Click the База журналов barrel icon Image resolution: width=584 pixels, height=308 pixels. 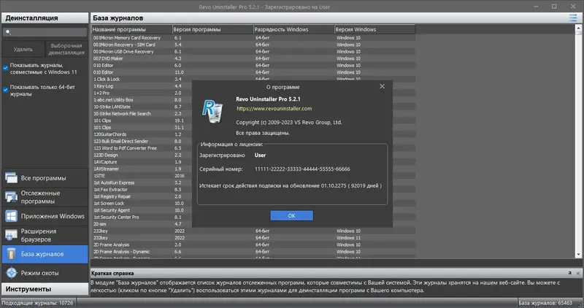coord(11,254)
